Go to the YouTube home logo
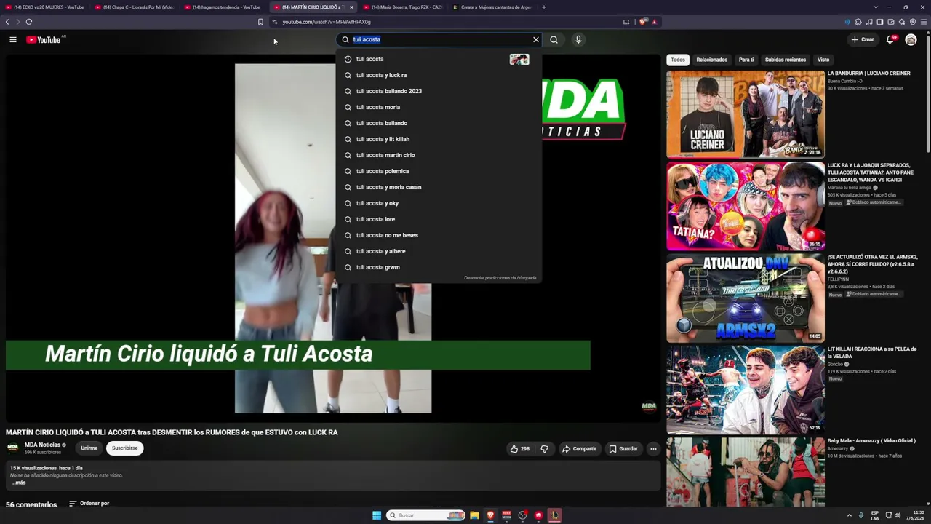This screenshot has height=524, width=931. coord(44,39)
